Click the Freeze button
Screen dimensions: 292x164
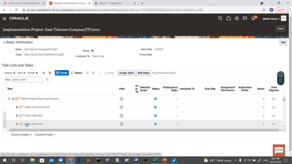(62, 73)
